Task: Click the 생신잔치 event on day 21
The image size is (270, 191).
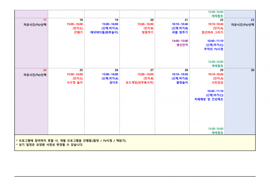Action: [x=182, y=45]
